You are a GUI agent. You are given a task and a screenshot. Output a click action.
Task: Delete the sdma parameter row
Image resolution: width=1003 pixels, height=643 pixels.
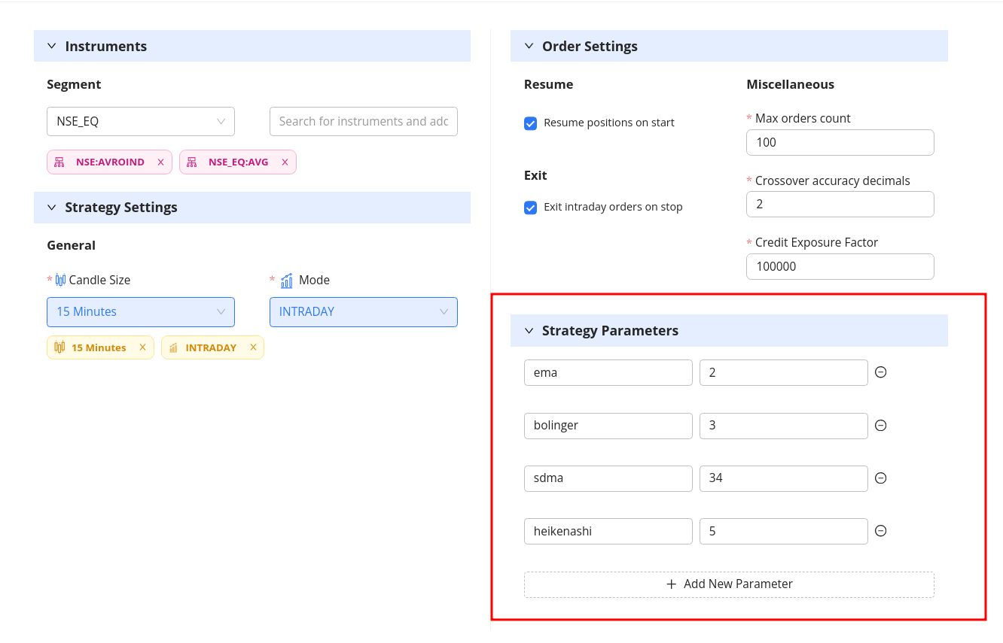880,478
